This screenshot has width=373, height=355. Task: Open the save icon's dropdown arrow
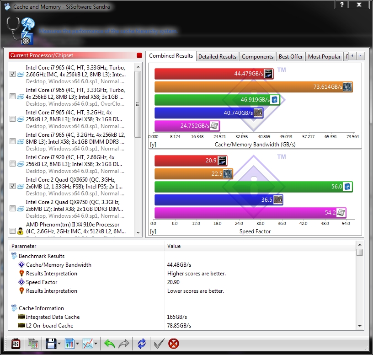pos(59,344)
